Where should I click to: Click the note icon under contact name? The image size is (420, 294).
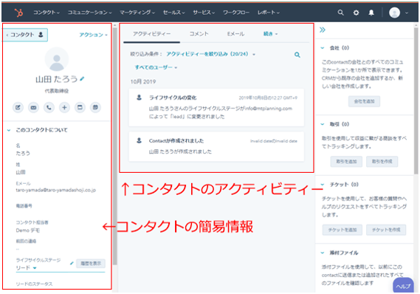point(18,107)
